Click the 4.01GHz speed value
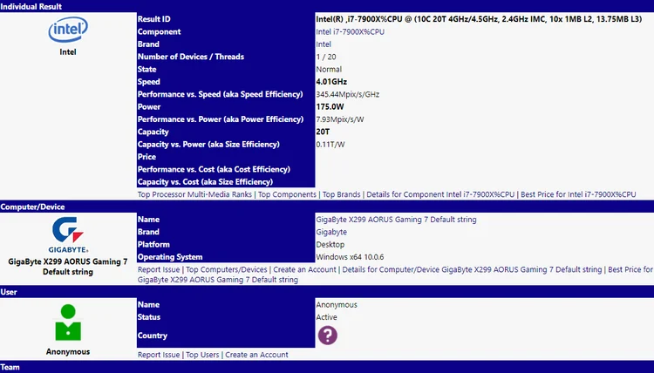654x373 pixels. (x=331, y=82)
